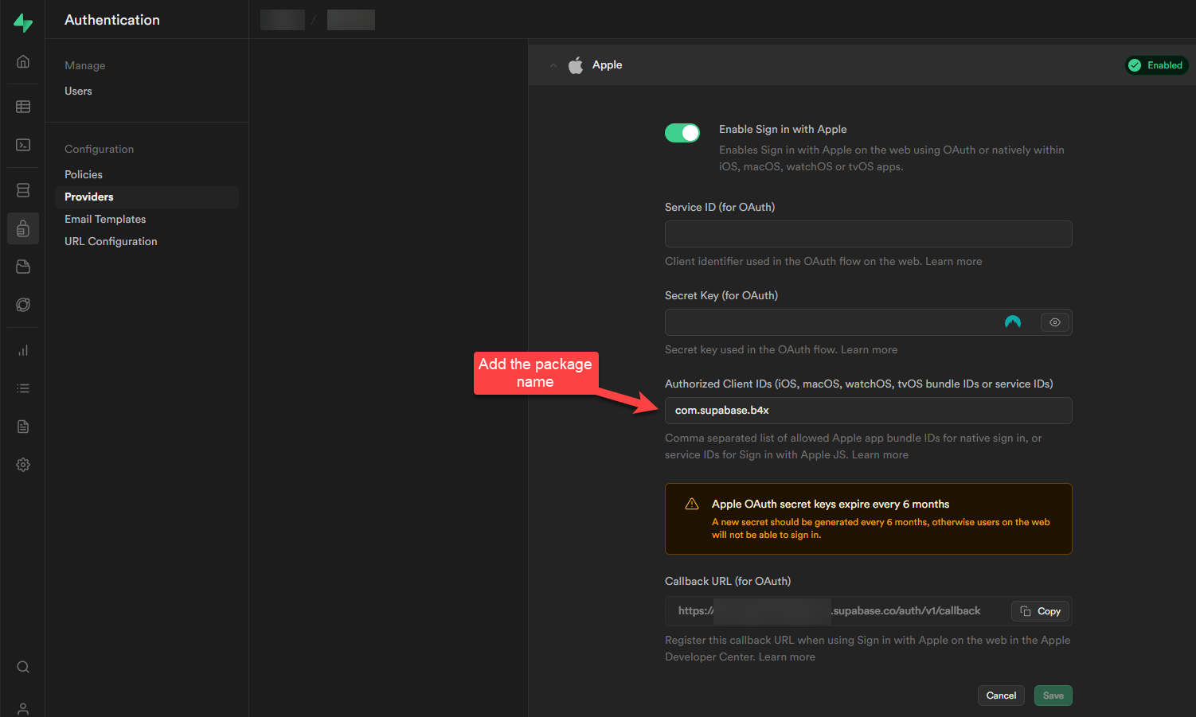Click "Apple OAuth secret keys expire" warning title
This screenshot has width=1196, height=717.
pyautogui.click(x=831, y=504)
